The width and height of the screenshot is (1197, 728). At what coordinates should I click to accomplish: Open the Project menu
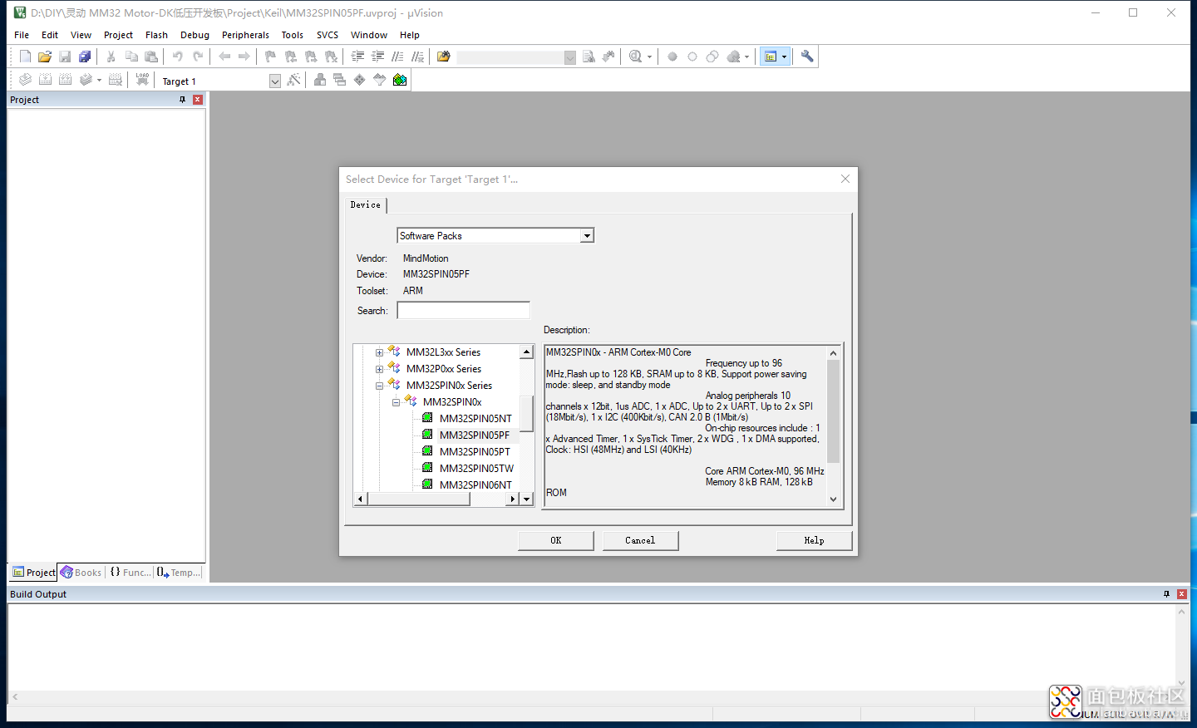point(118,35)
